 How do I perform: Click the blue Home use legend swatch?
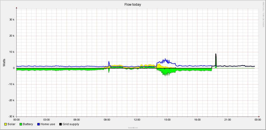39,124
